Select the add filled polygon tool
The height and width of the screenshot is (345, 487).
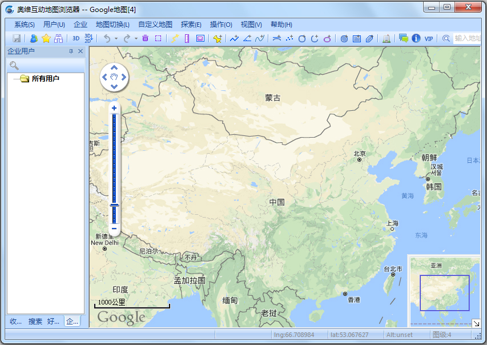pos(369,38)
